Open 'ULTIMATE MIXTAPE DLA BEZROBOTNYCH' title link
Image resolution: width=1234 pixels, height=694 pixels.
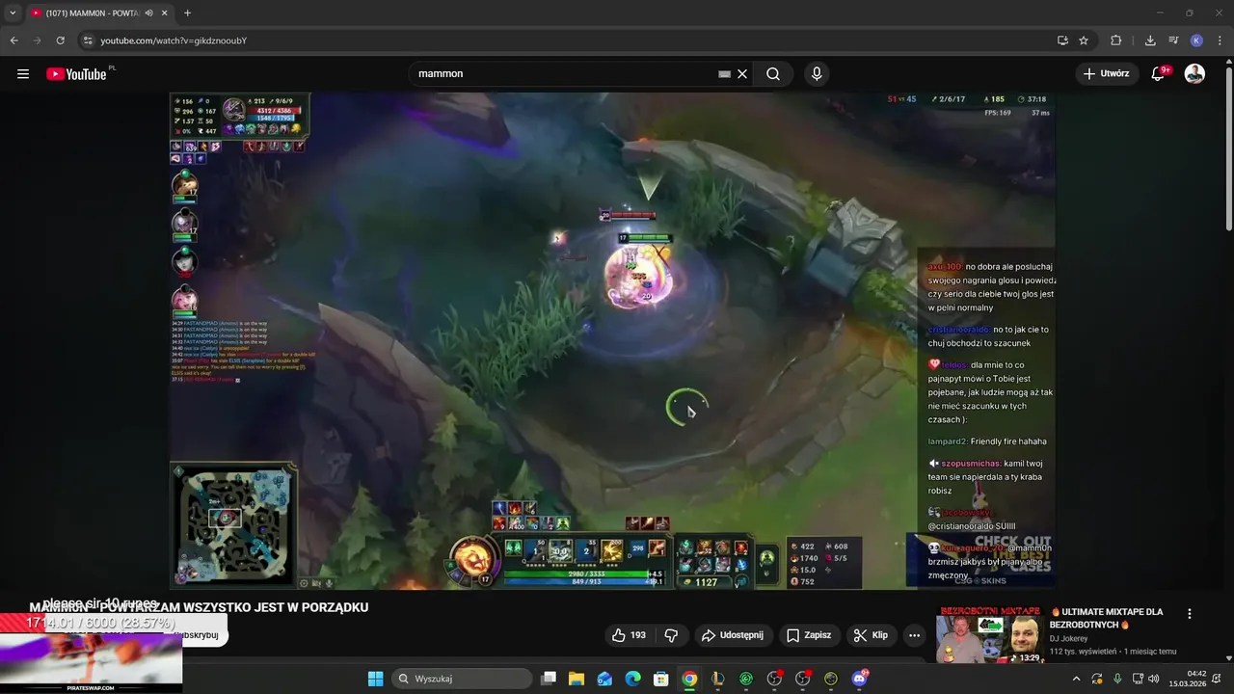[x=1108, y=618]
